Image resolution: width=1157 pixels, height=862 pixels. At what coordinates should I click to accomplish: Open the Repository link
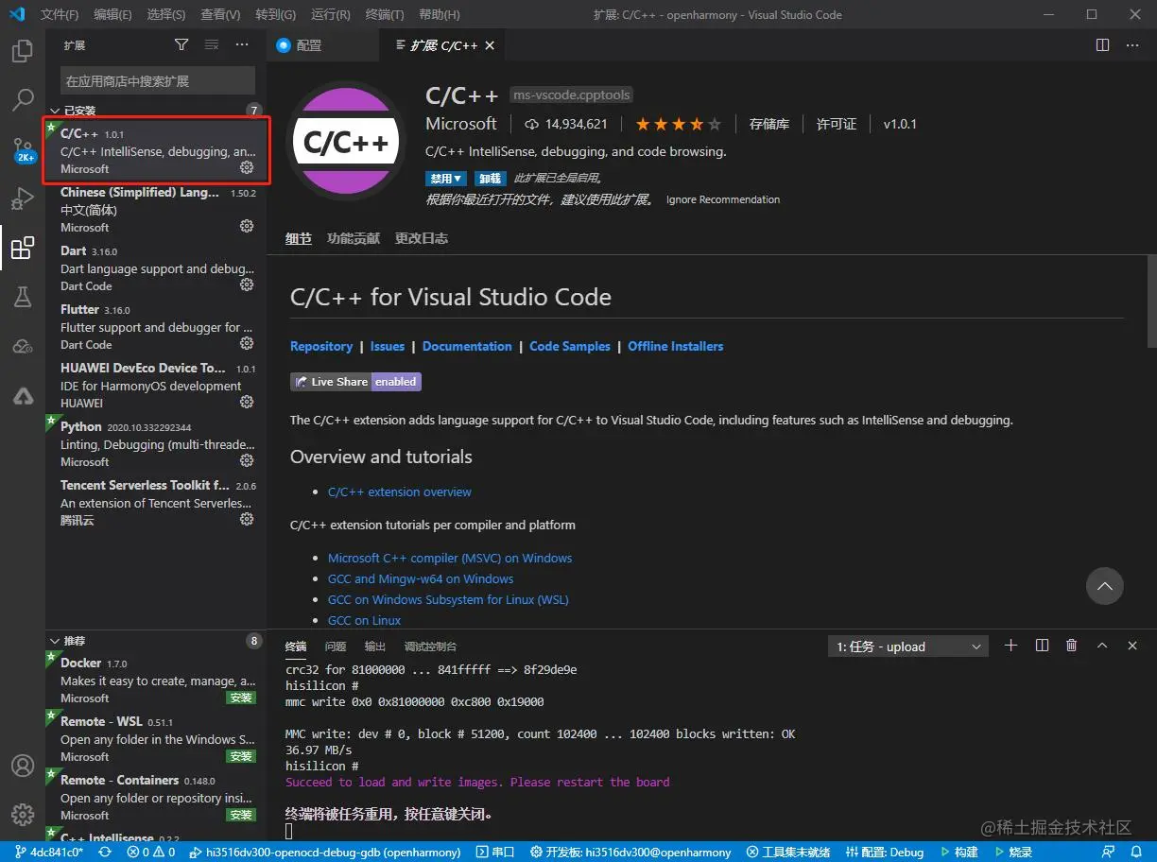click(321, 346)
